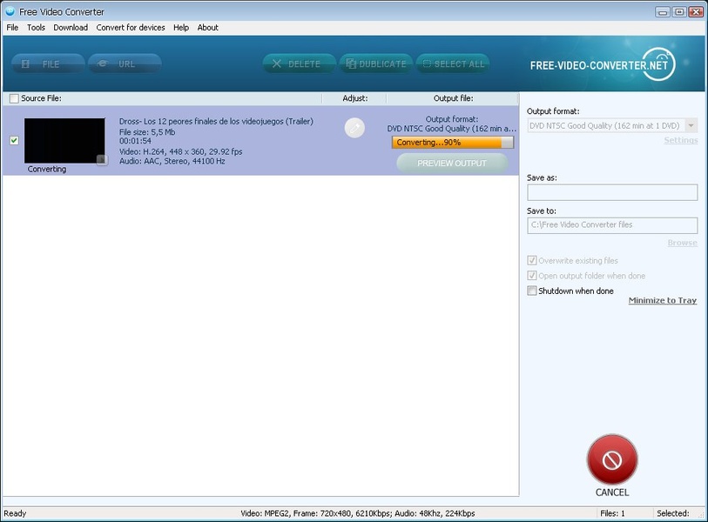Expand the Output format dropdown

click(x=691, y=126)
